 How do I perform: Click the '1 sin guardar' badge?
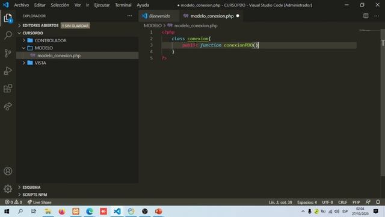[x=75, y=25]
